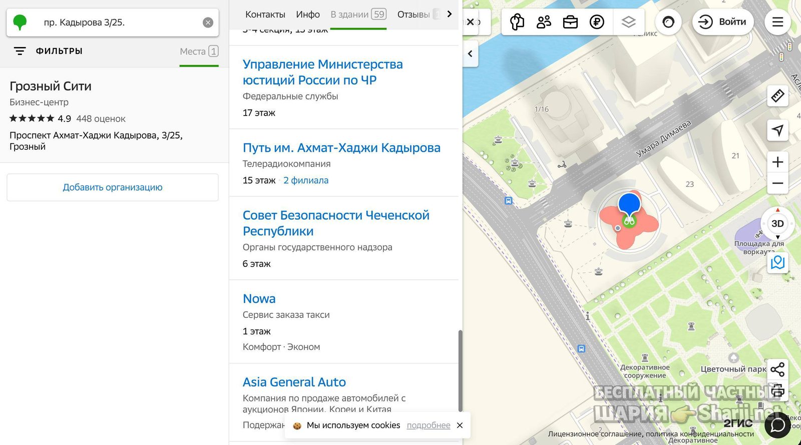The image size is (801, 445).
Task: Open the hamburger main menu
Action: pos(777,22)
